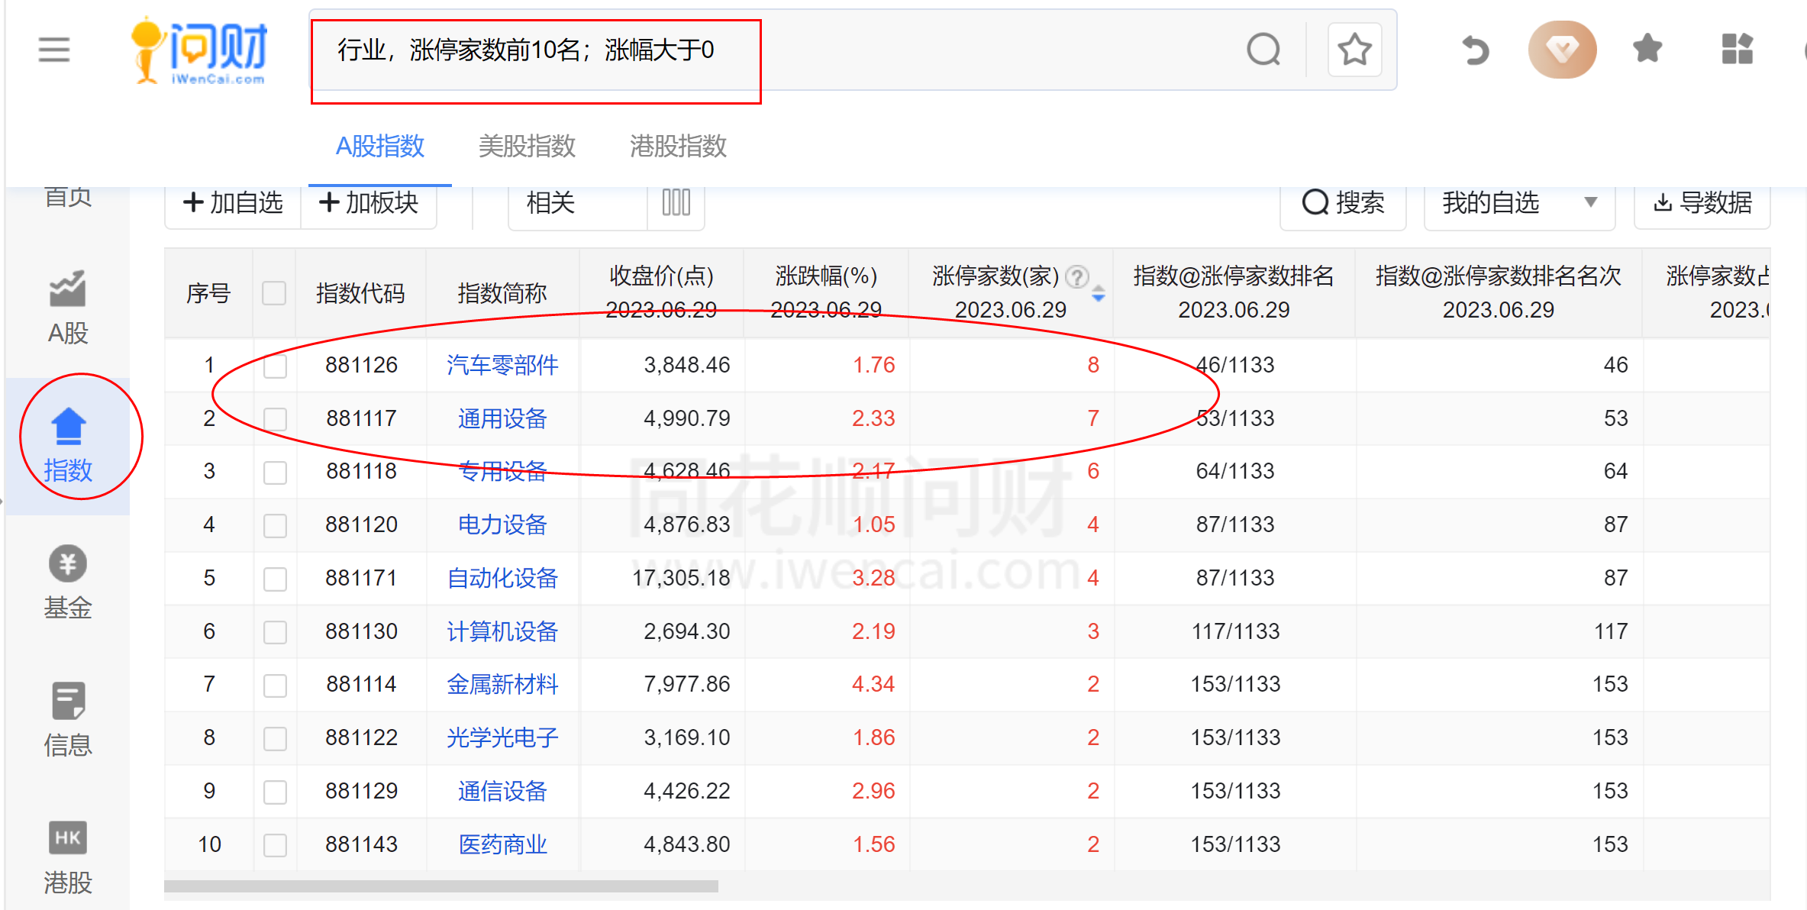Click the iWenCai logo

pos(198,49)
